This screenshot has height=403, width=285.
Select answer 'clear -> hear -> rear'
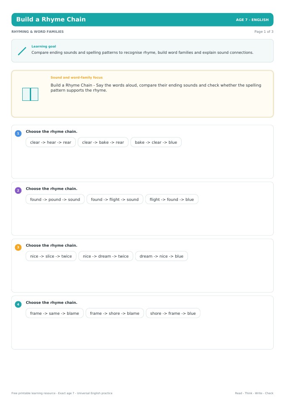pos(50,142)
